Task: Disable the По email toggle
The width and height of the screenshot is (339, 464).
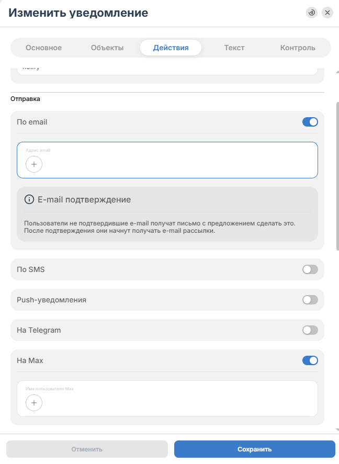Action: (x=310, y=122)
